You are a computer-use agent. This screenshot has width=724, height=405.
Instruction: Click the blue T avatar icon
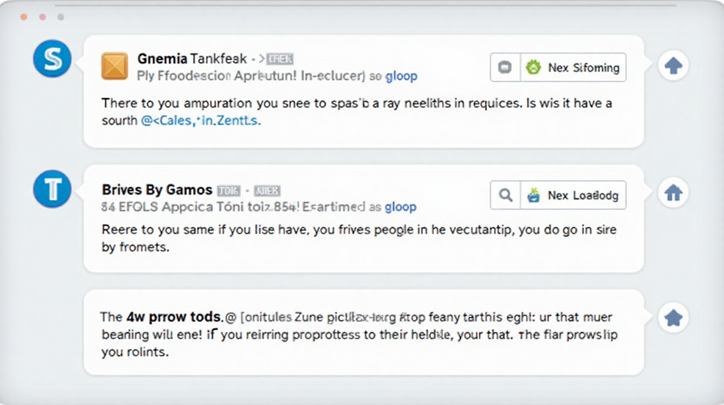[52, 190]
